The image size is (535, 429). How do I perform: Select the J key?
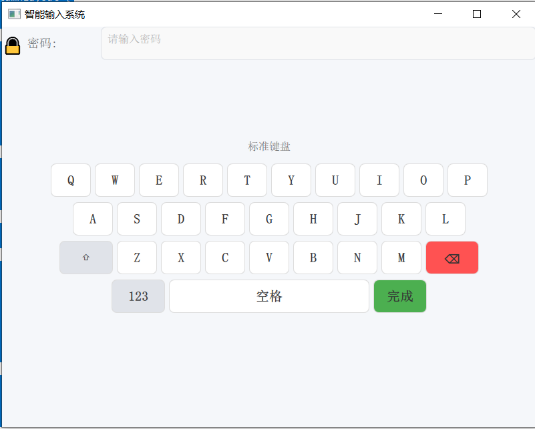(x=357, y=219)
